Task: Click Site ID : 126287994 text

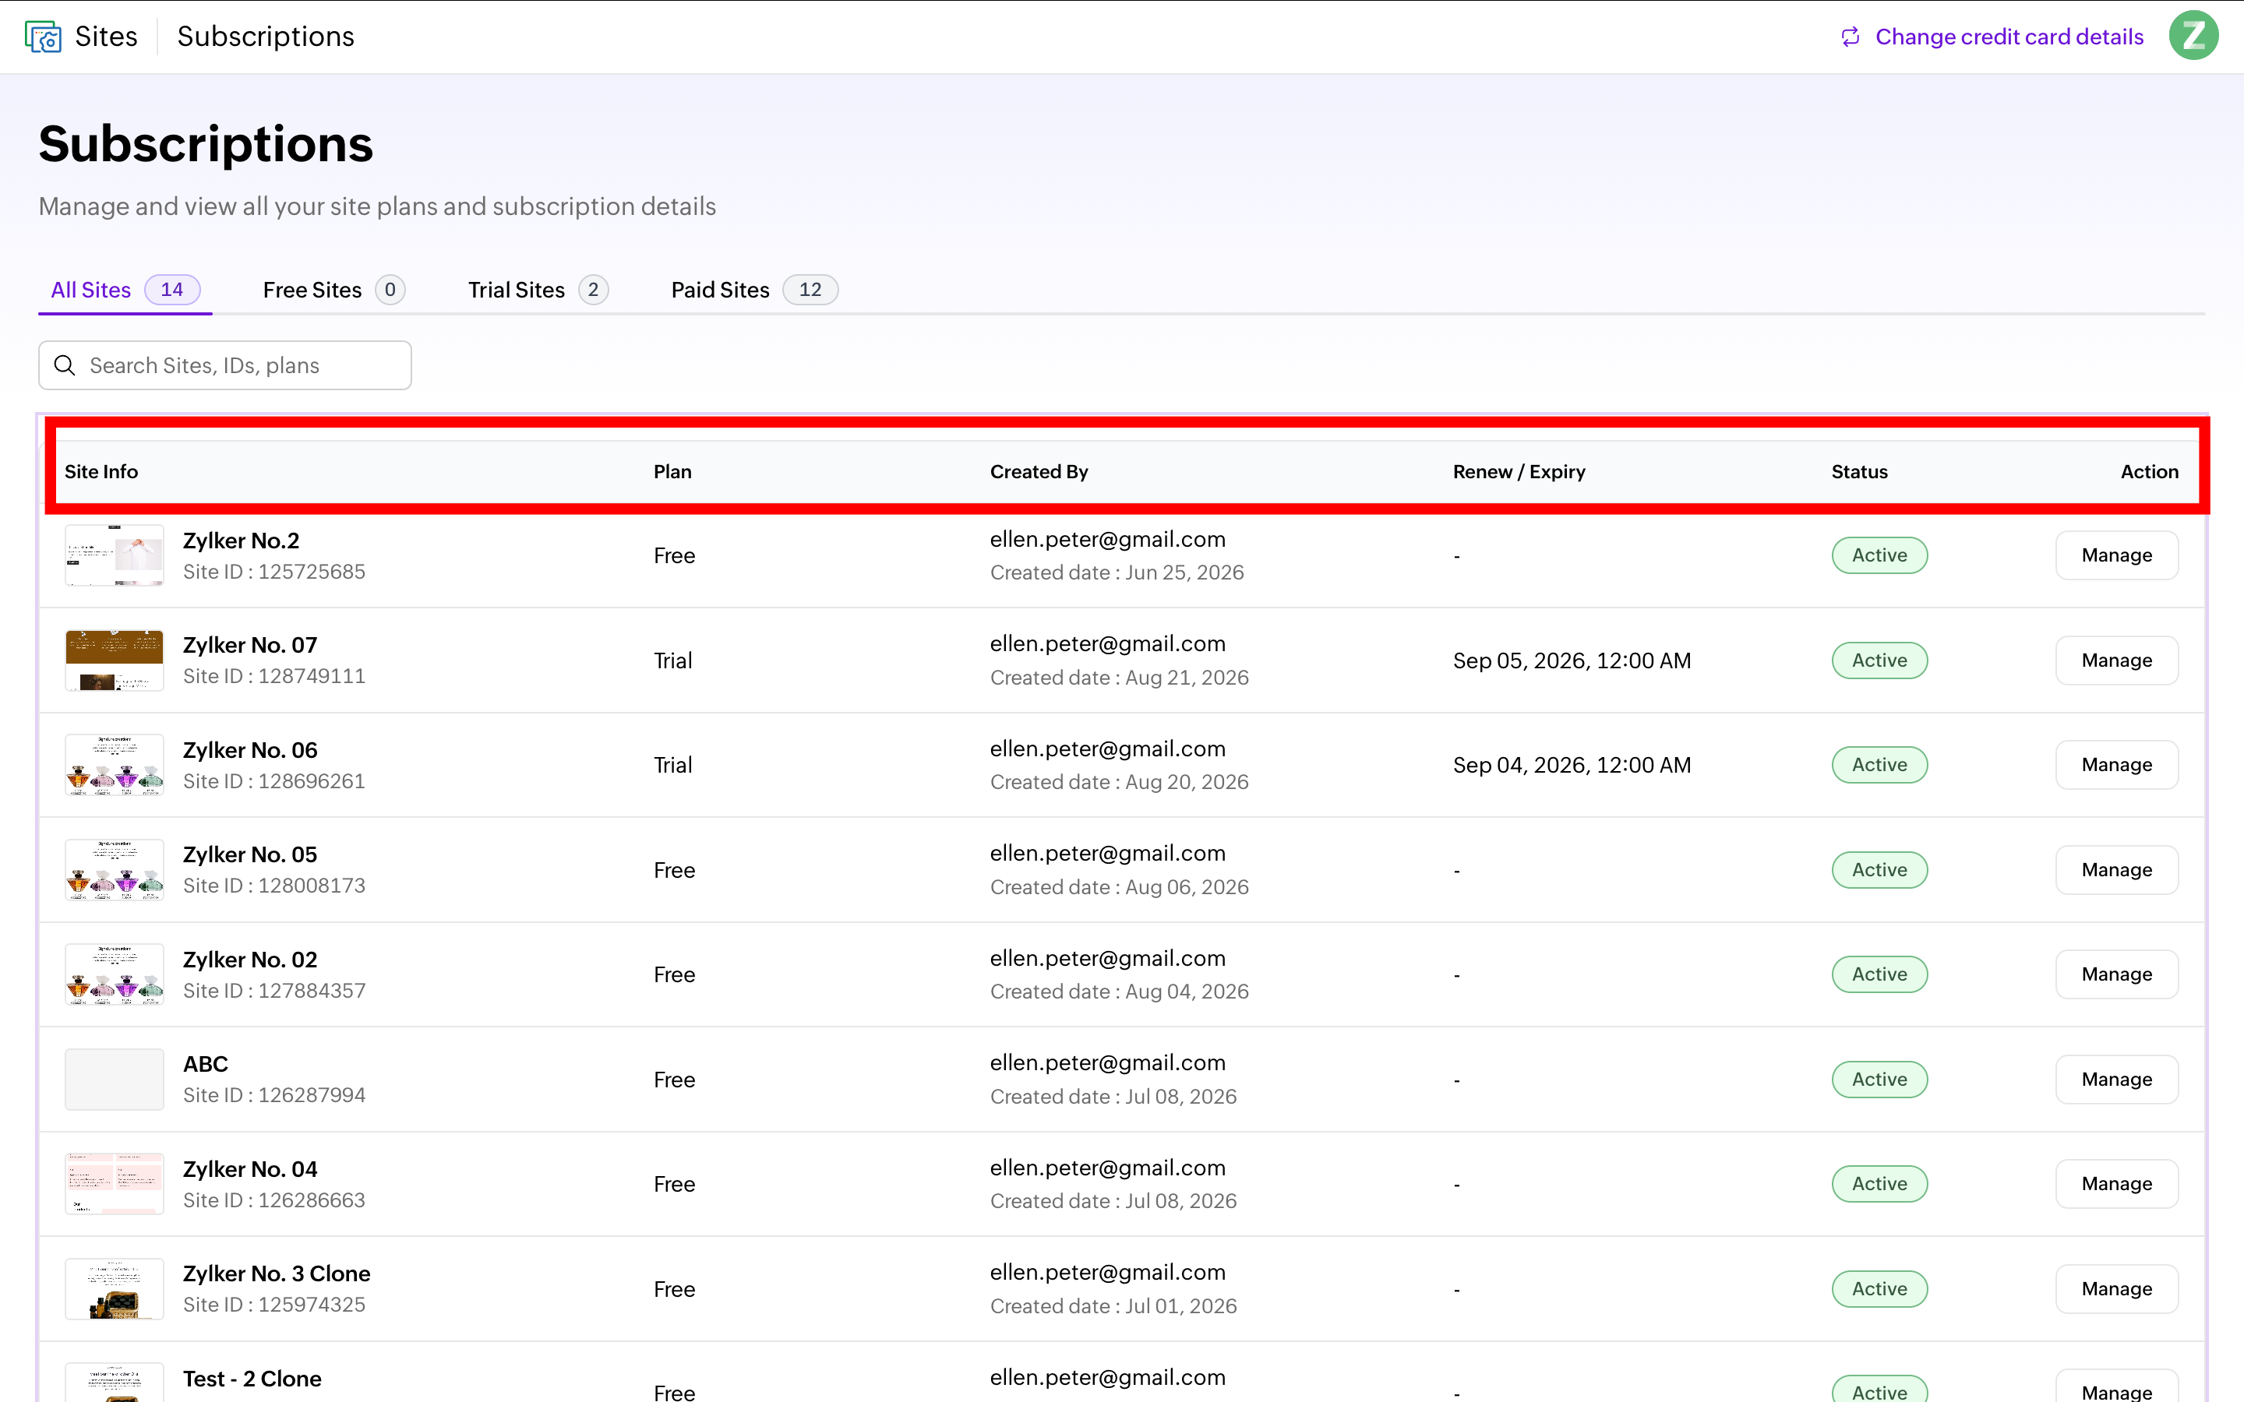Action: pos(274,1095)
